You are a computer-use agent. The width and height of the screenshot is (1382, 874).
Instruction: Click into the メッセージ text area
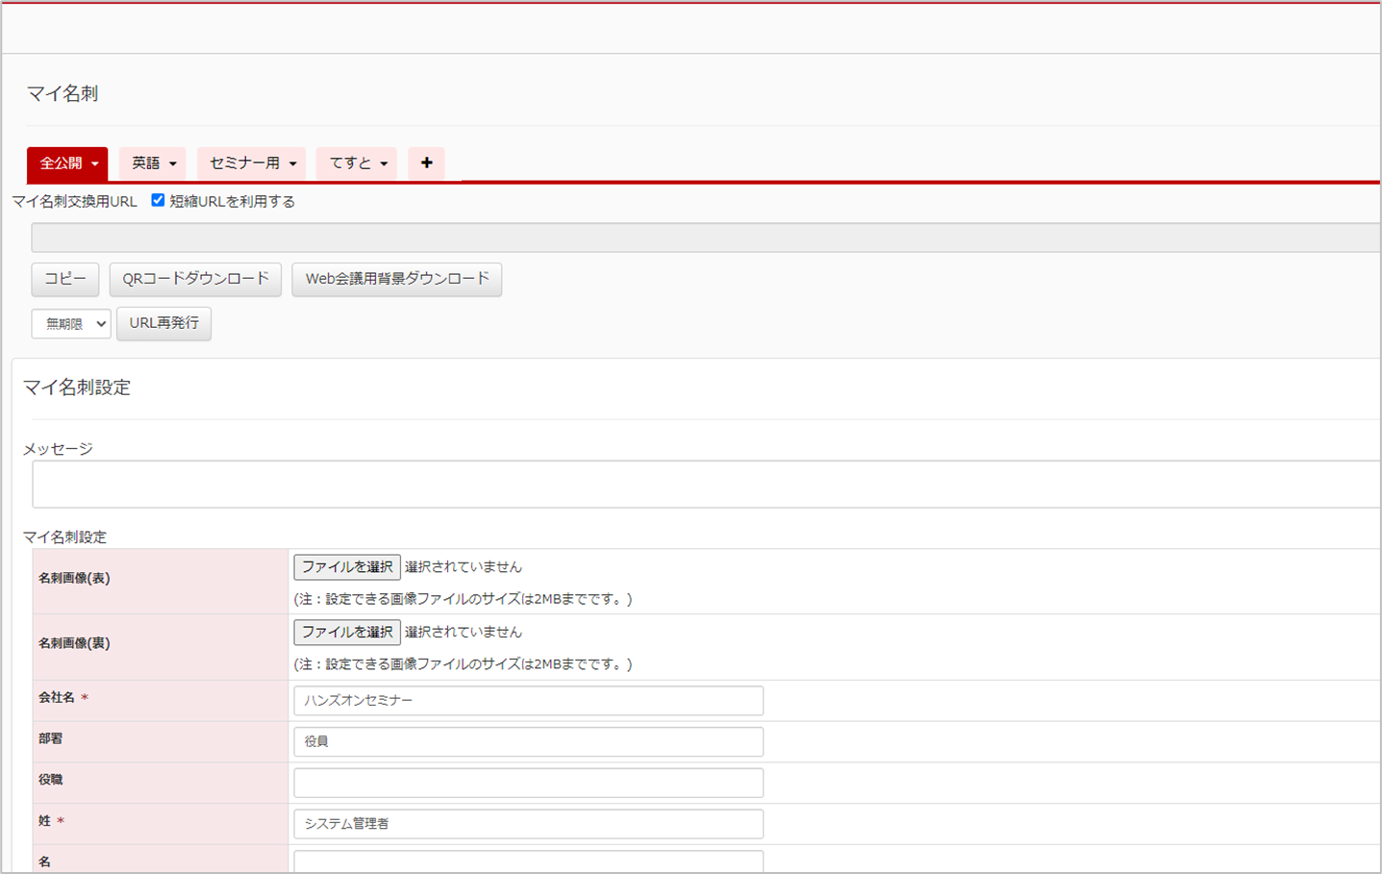(x=706, y=484)
